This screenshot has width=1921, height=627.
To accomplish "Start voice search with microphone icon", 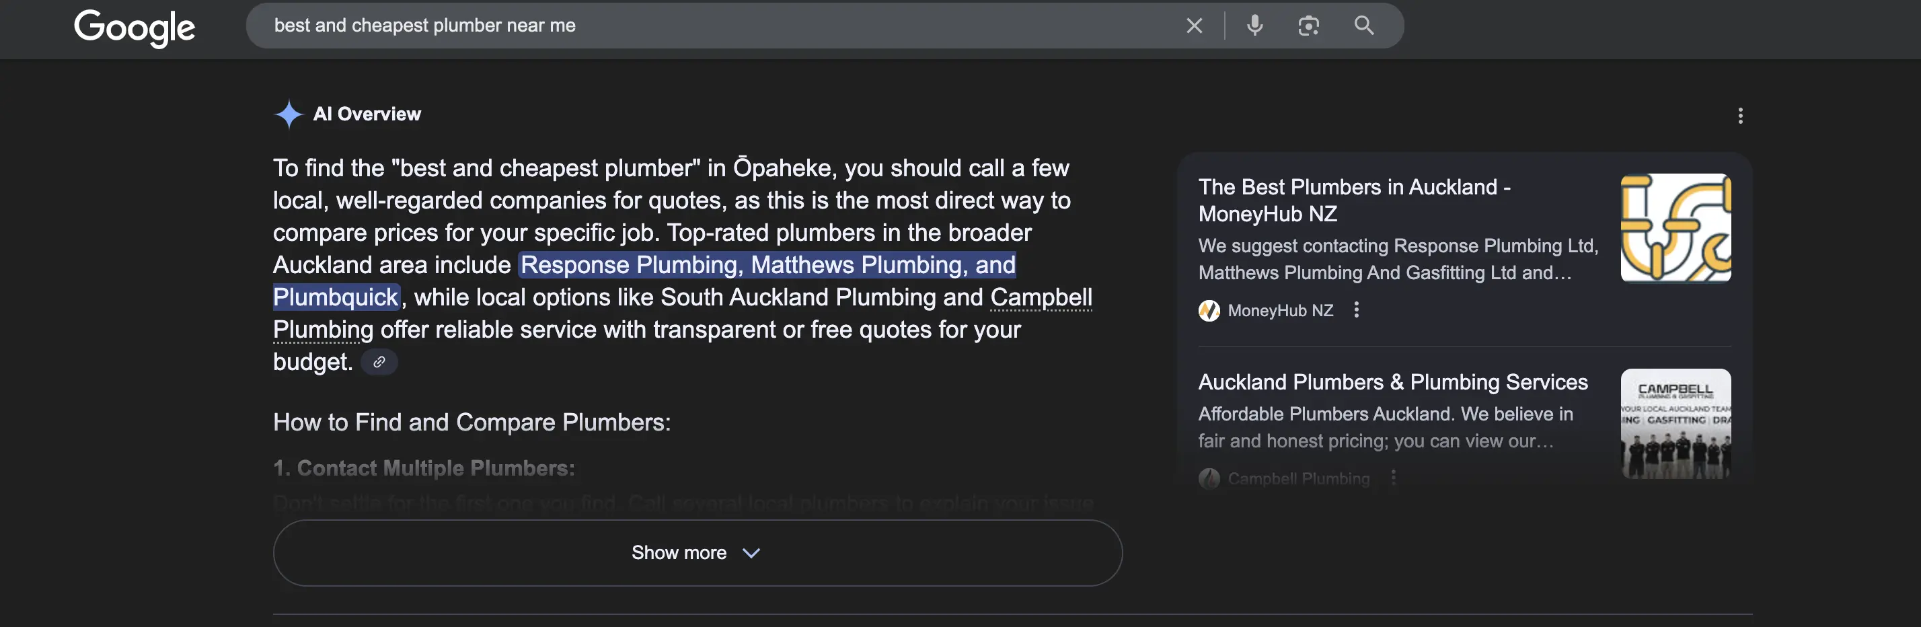I will pos(1255,26).
